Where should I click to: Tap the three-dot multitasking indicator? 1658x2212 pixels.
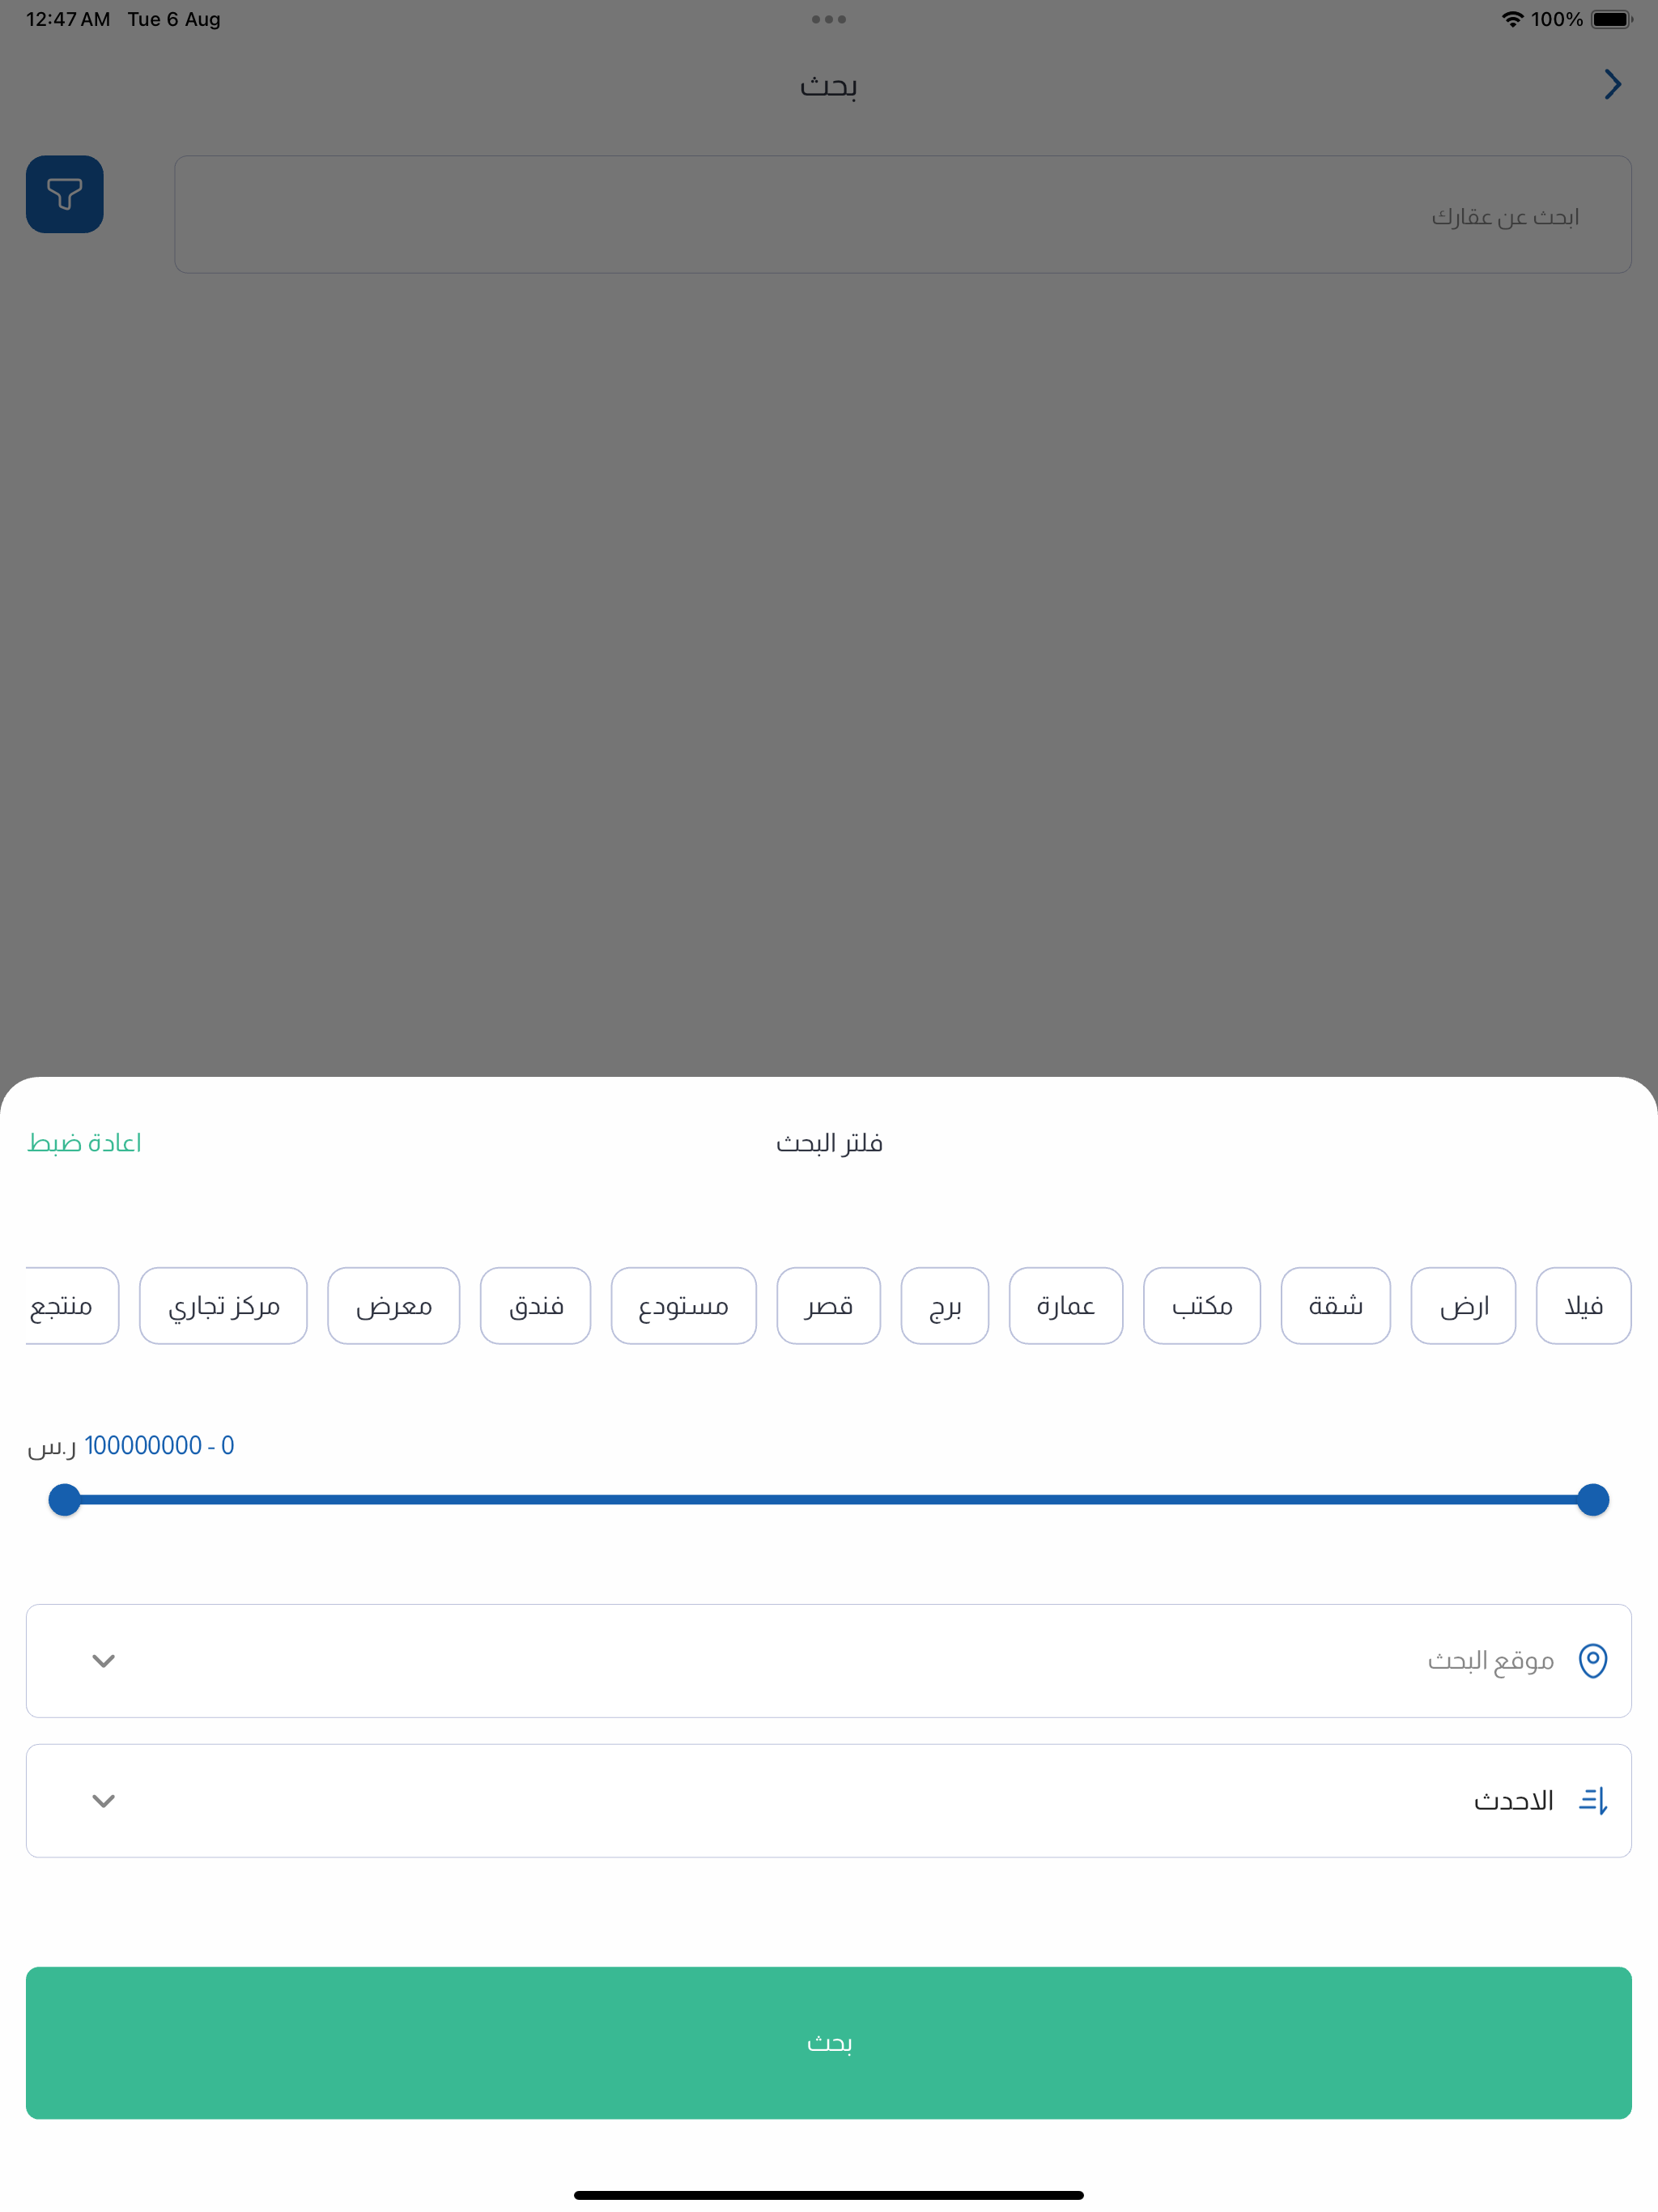[x=829, y=19]
